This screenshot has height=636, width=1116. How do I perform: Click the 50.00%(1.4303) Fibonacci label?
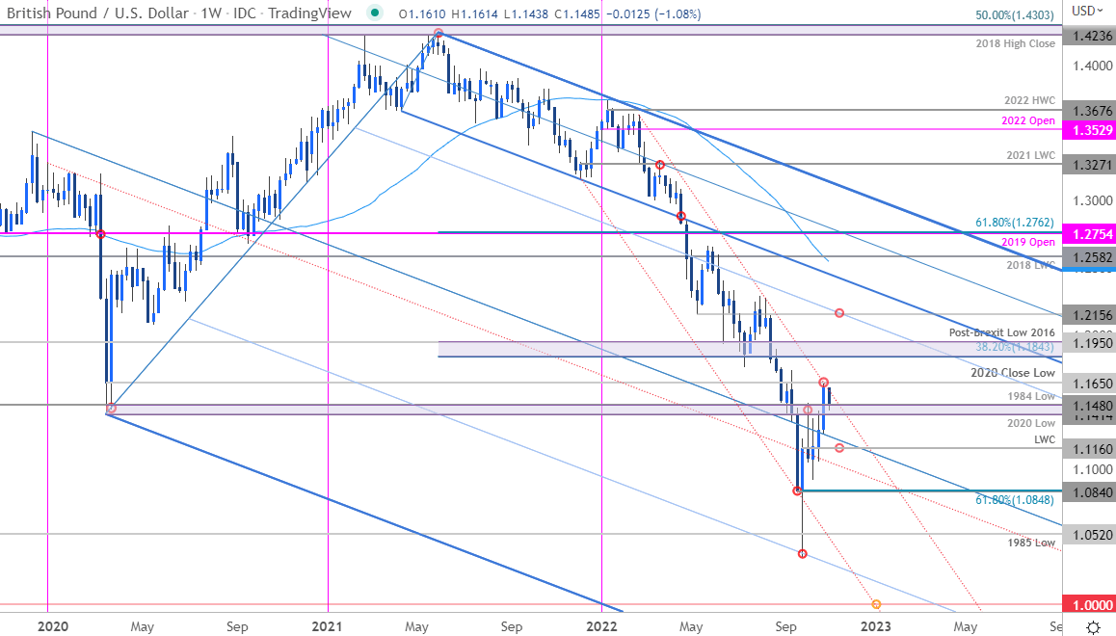pos(1015,14)
